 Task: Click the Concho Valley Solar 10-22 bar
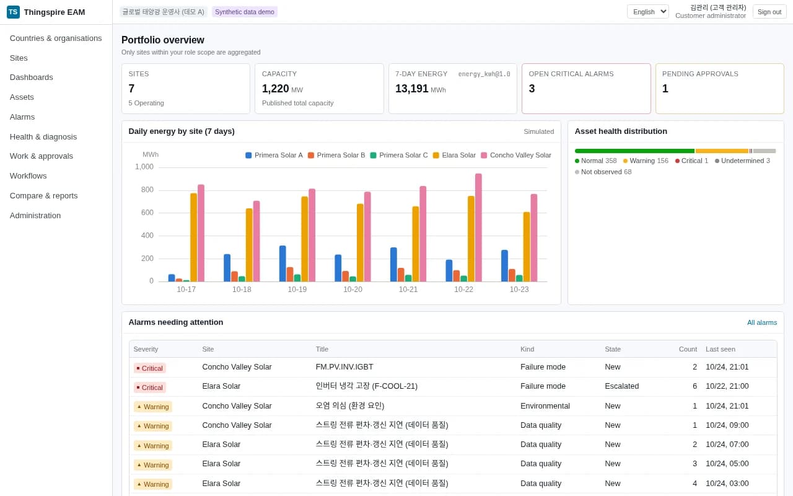pyautogui.click(x=478, y=228)
